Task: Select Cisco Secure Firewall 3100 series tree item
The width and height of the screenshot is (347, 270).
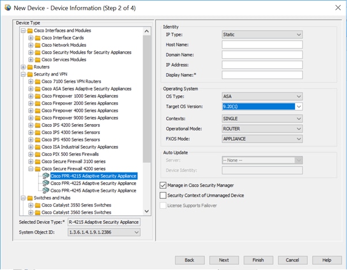Action: point(73,162)
